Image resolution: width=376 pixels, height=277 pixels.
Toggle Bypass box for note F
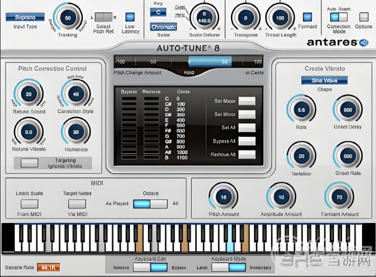[x=129, y=126]
